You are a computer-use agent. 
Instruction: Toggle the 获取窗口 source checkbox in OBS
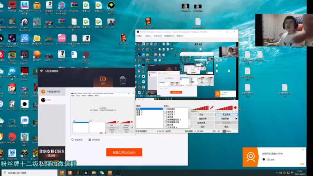[165, 109]
